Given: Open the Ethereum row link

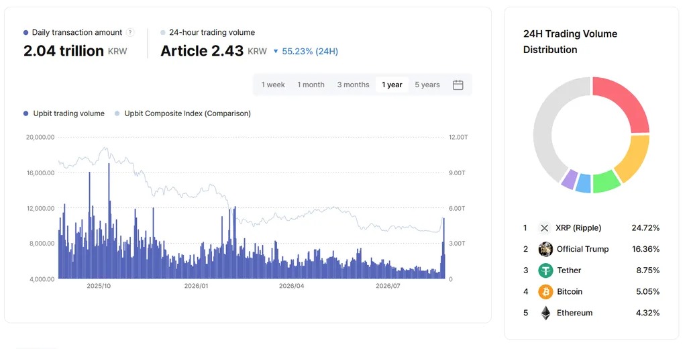Looking at the screenshot, I should (592, 313).
